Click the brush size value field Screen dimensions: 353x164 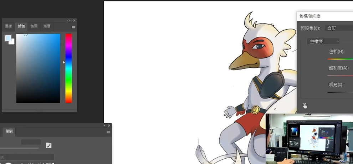(x=31, y=142)
